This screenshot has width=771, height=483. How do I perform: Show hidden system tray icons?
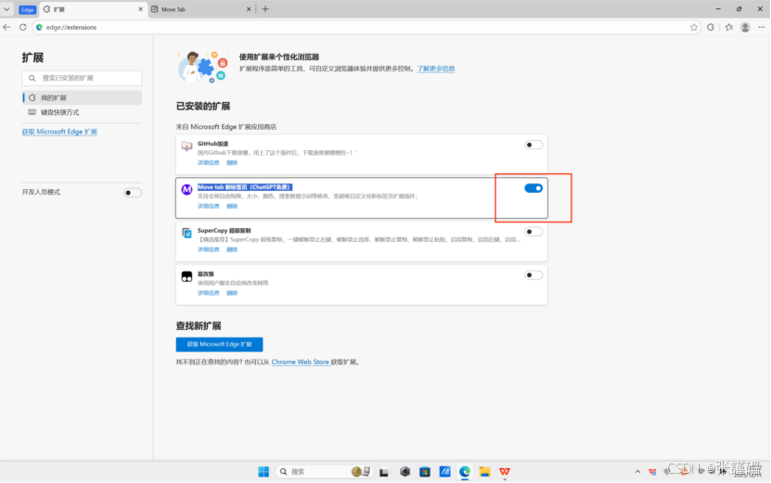(x=637, y=472)
